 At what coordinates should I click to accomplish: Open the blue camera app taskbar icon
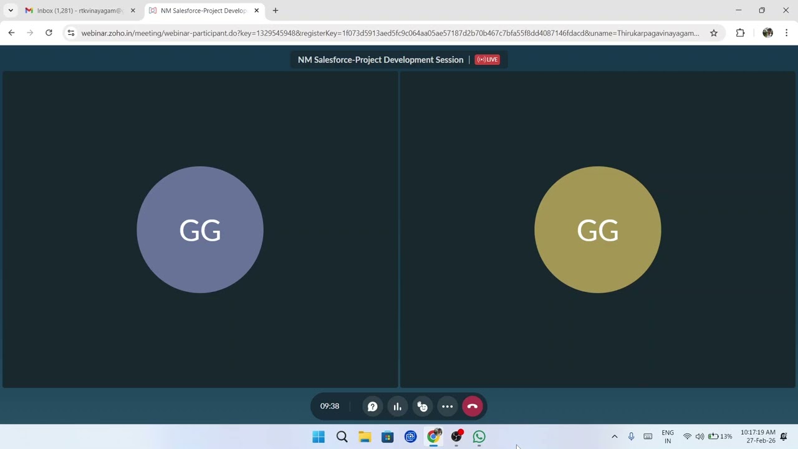pos(410,437)
